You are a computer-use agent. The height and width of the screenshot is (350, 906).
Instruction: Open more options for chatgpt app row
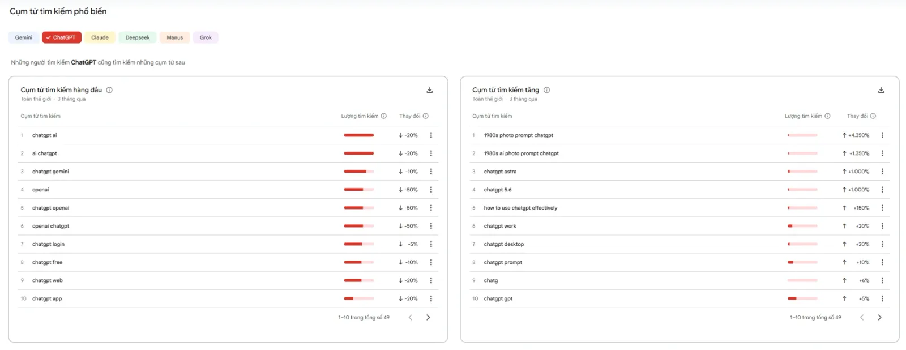[x=431, y=298]
